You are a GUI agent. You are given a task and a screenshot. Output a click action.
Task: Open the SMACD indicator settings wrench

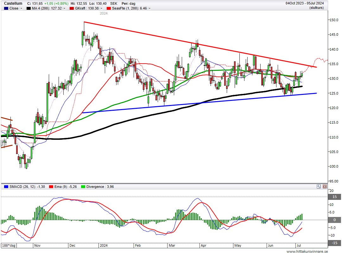coord(319,187)
